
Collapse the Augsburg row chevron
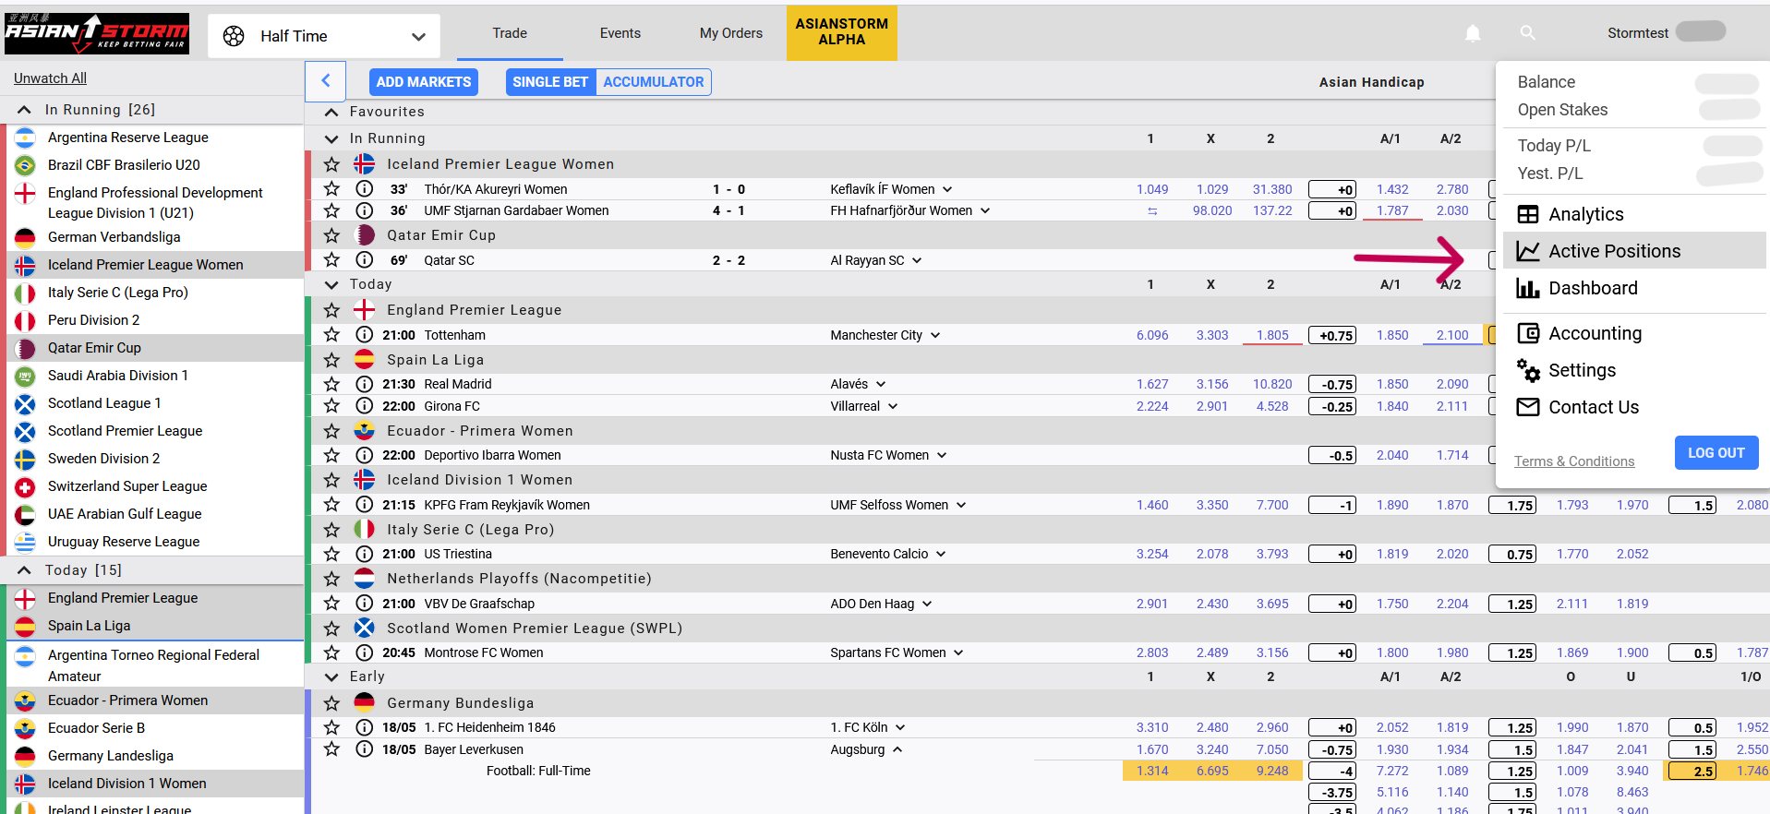click(x=897, y=749)
